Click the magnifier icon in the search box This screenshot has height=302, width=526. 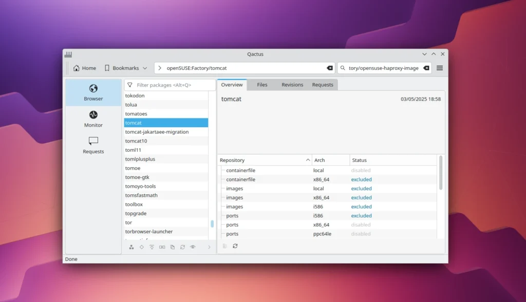coord(343,68)
